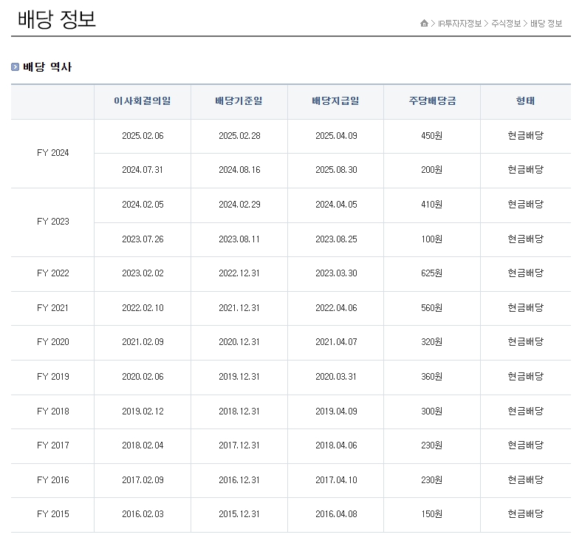Select the FY 2023 row label
582x543 pixels.
tap(52, 222)
